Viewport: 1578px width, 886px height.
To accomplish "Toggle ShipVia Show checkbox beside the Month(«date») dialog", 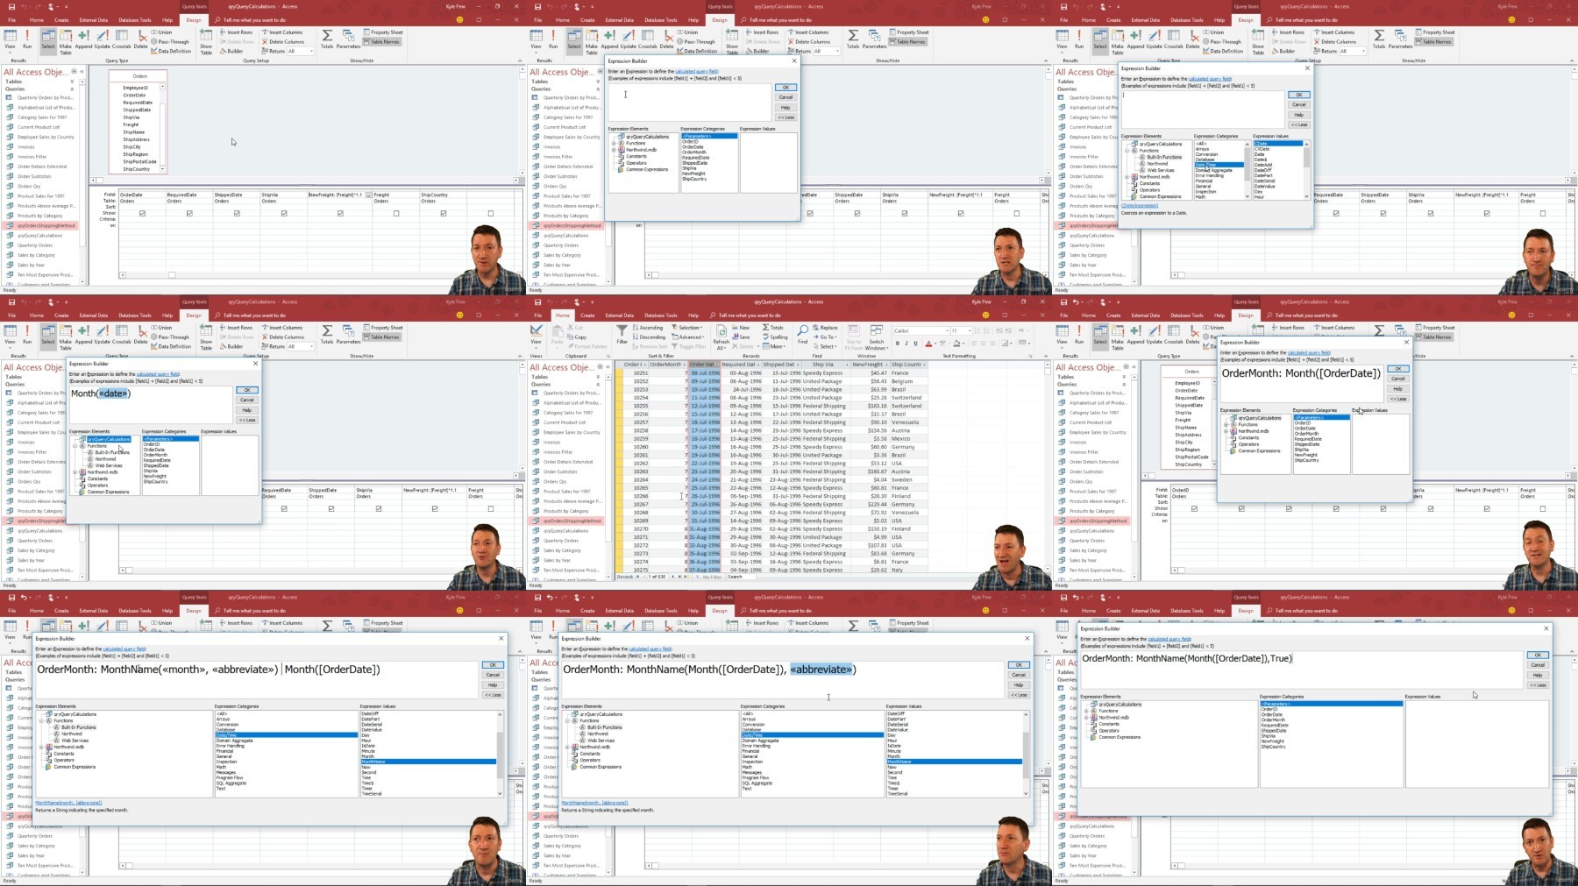I will click(379, 508).
